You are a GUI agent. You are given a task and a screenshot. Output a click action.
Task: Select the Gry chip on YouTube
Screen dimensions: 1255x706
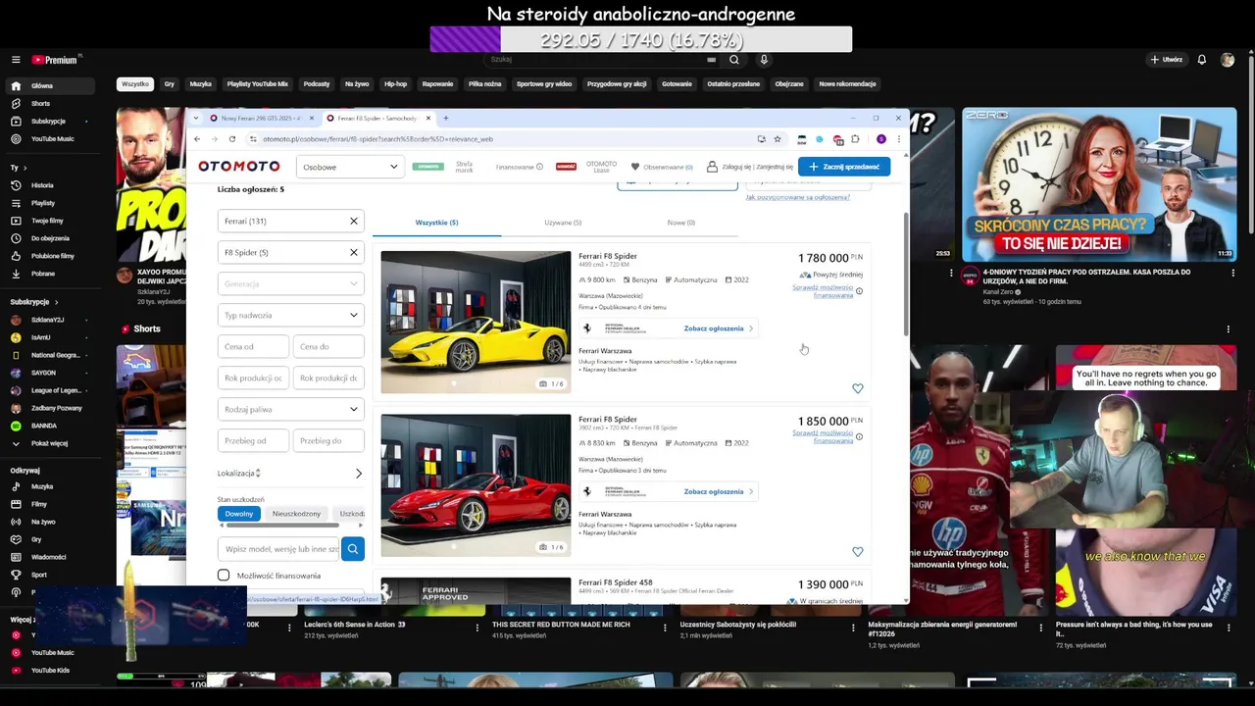pos(170,84)
